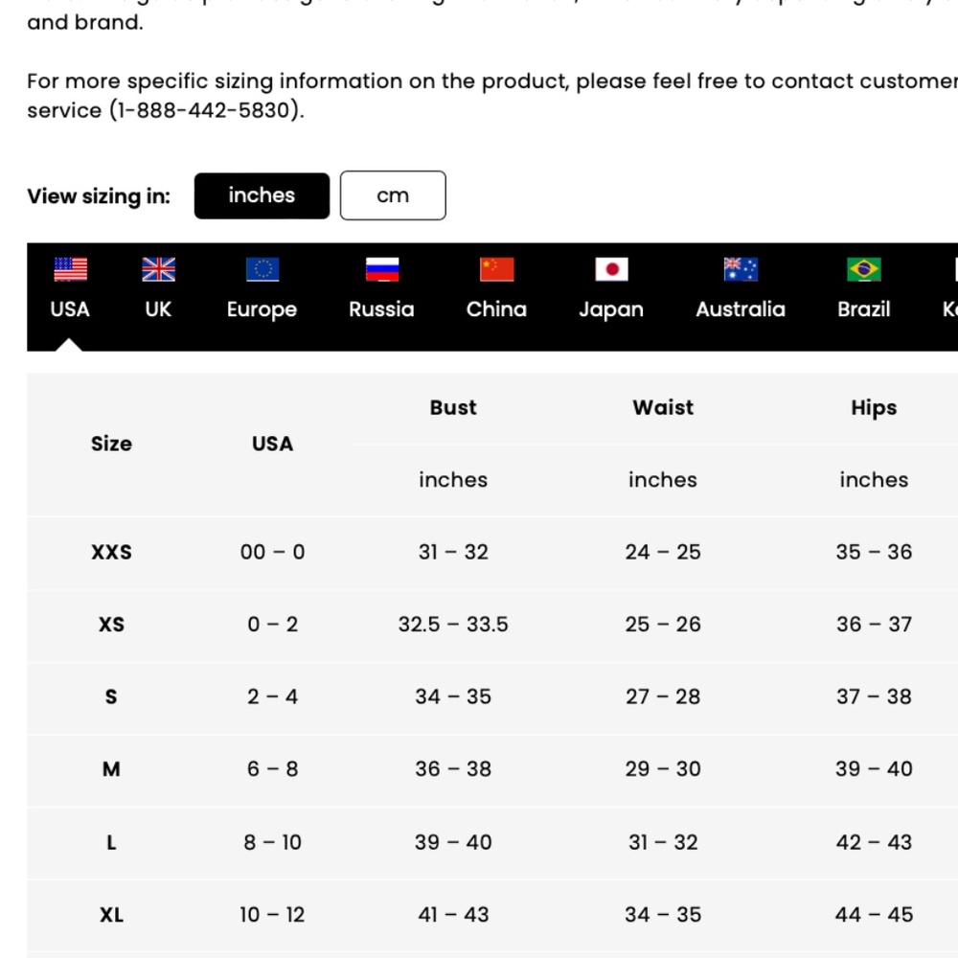
Task: Click the XL size row label
Action: pos(111,915)
